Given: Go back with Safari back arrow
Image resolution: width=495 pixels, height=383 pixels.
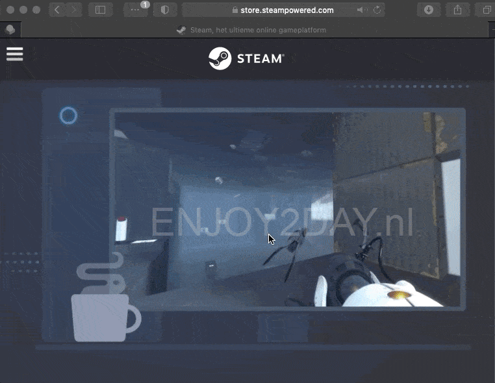Looking at the screenshot, I should pos(57,10).
